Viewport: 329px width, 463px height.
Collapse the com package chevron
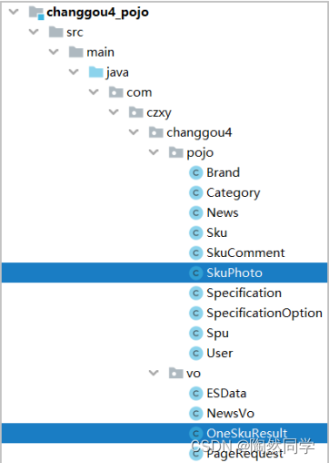point(94,92)
